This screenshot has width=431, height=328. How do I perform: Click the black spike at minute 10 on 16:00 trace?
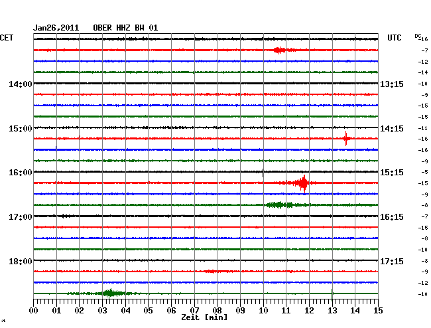[263, 173]
